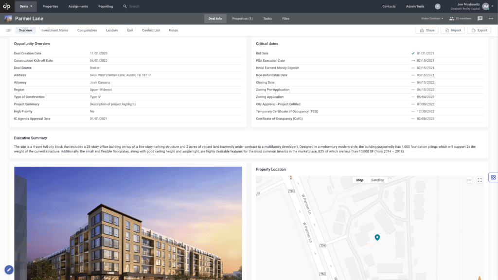The height and width of the screenshot is (280, 498).
Task: Open the deal more options ellipsis
Action: click(491, 18)
